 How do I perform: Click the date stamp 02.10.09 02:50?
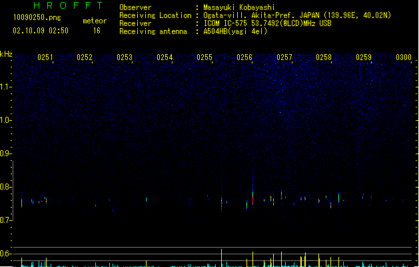(41, 31)
